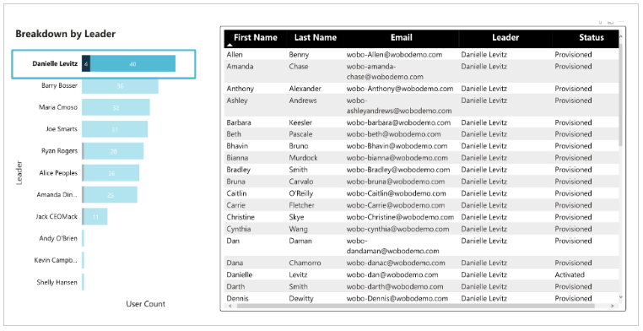The width and height of the screenshot is (643, 331).
Task: Click the Last Name cell Dewitty
Action: pyautogui.click(x=301, y=299)
